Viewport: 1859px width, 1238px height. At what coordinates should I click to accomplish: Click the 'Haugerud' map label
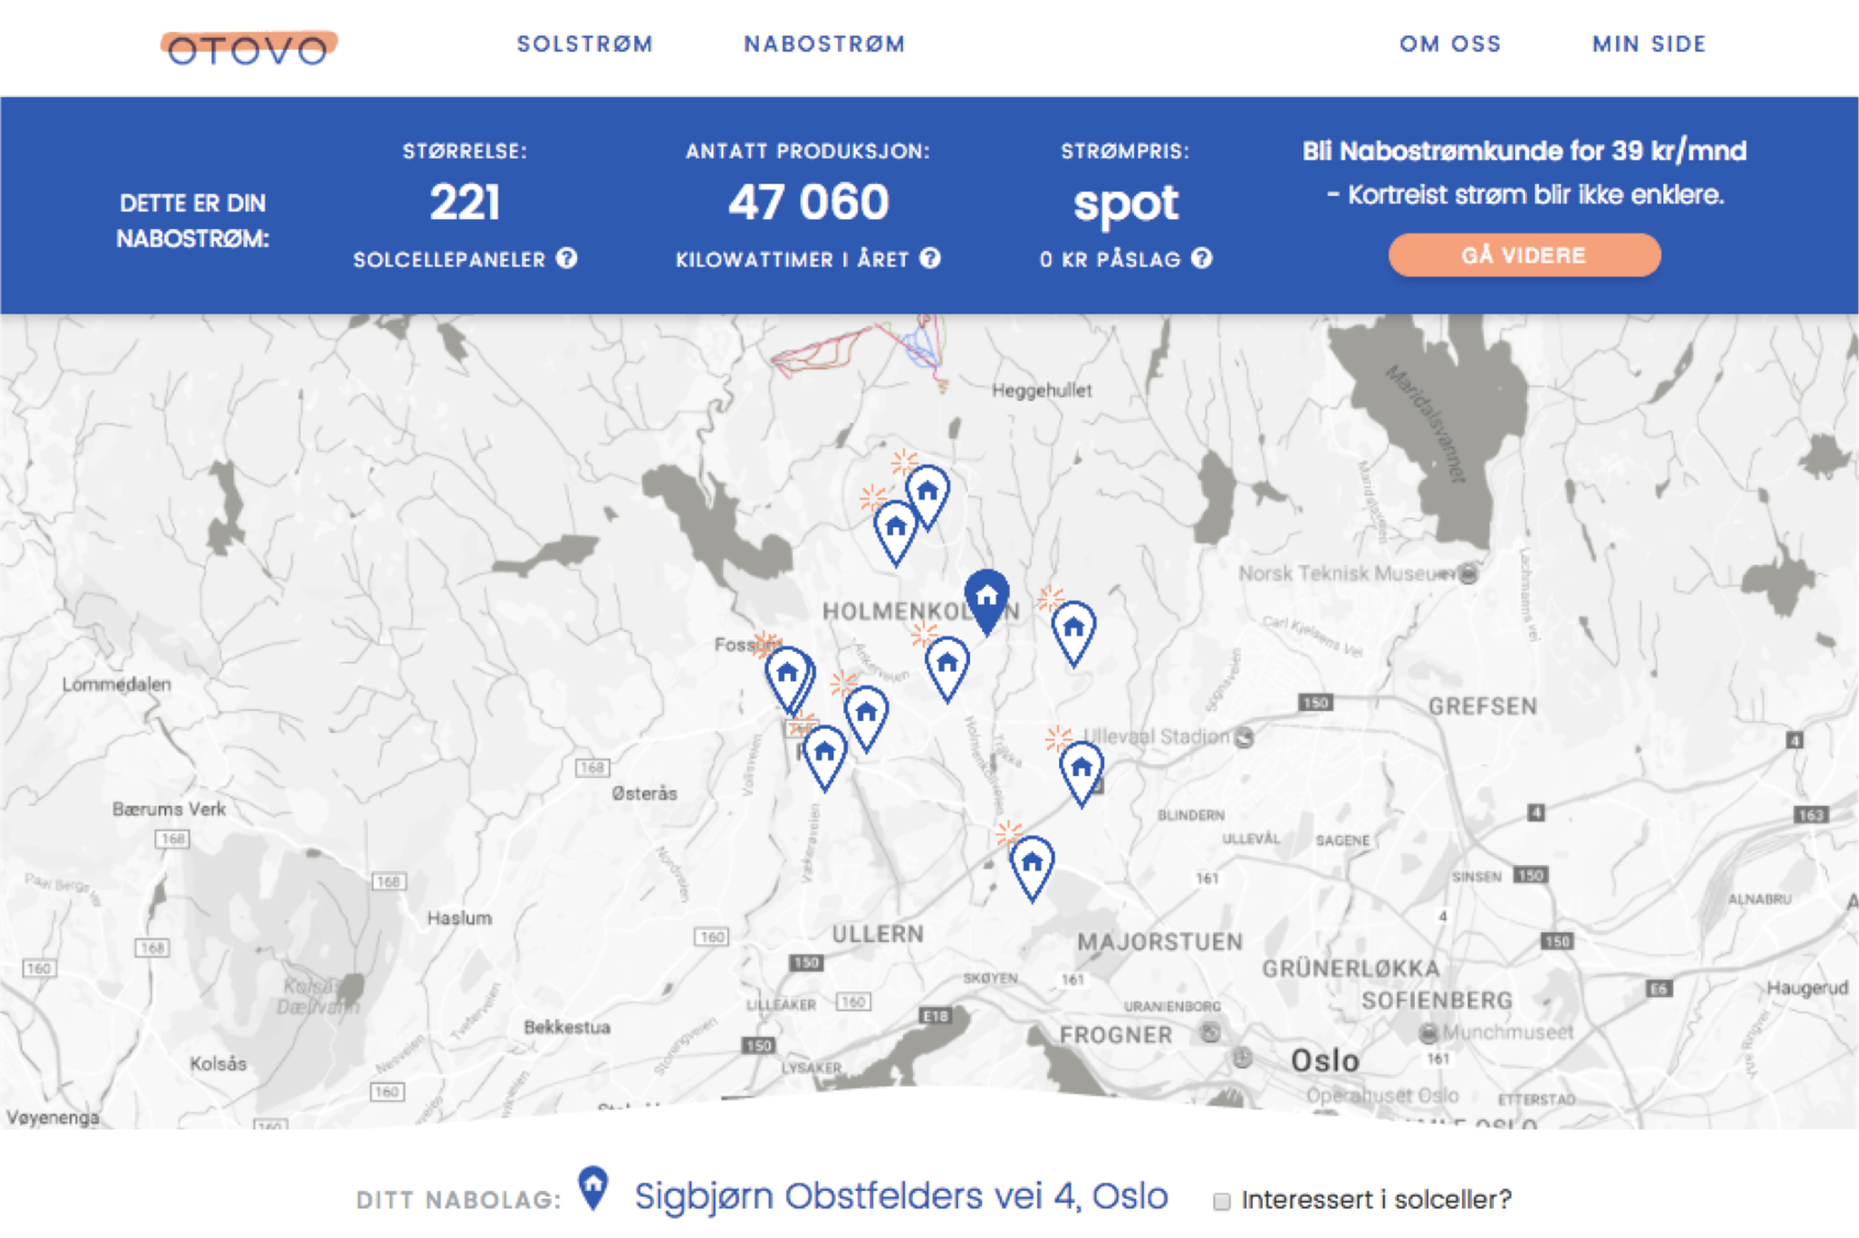point(1807,988)
